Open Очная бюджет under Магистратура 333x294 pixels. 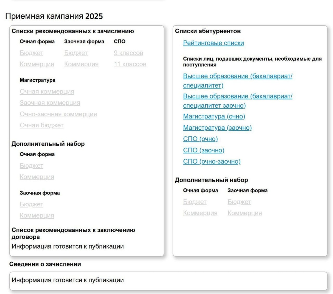pyautogui.click(x=42, y=125)
